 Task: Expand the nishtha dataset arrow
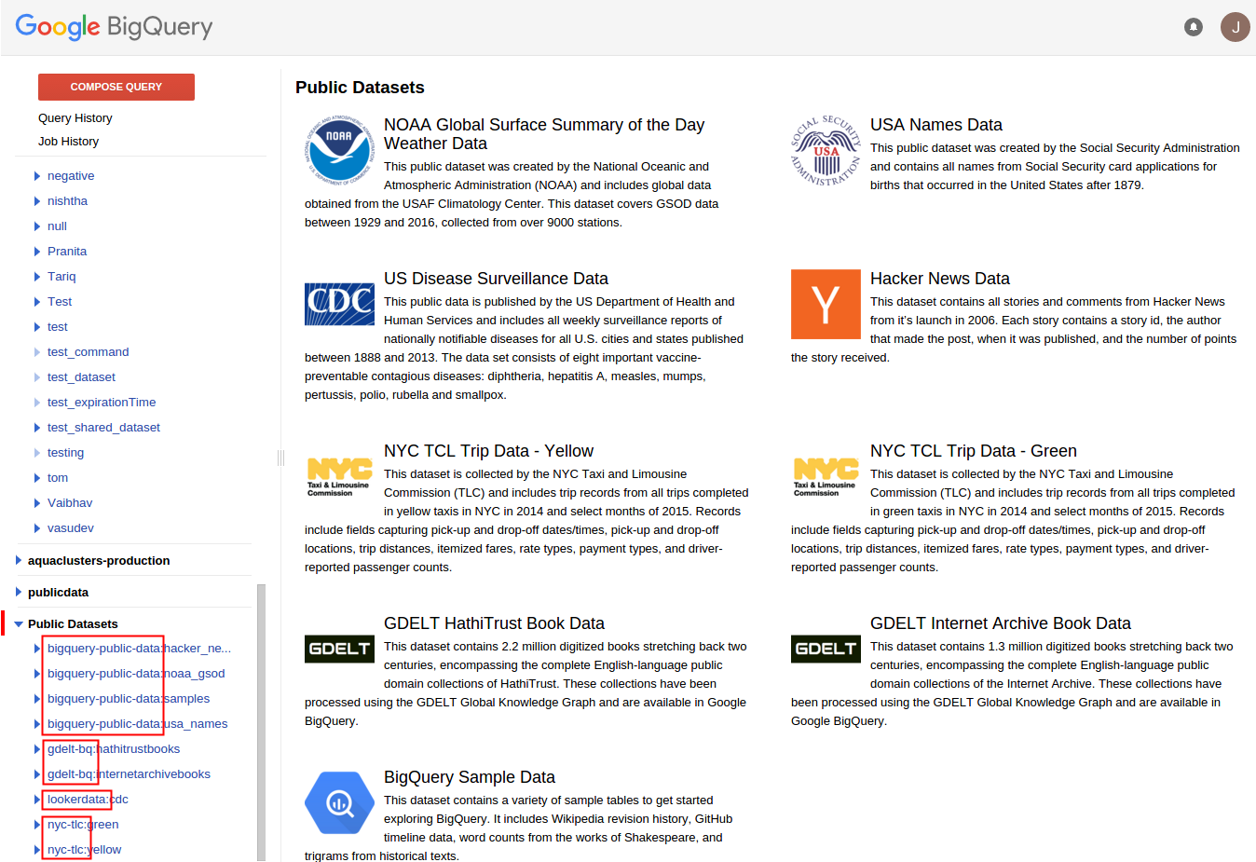[37, 201]
